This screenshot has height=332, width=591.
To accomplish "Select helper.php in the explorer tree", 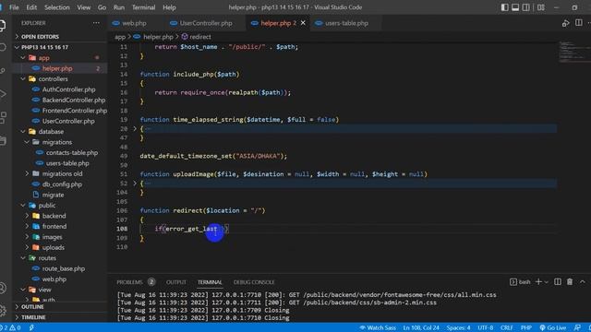I will coord(57,68).
